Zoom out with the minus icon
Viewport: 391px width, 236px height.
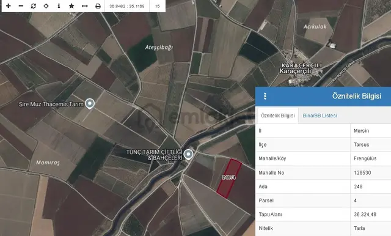(21, 6)
